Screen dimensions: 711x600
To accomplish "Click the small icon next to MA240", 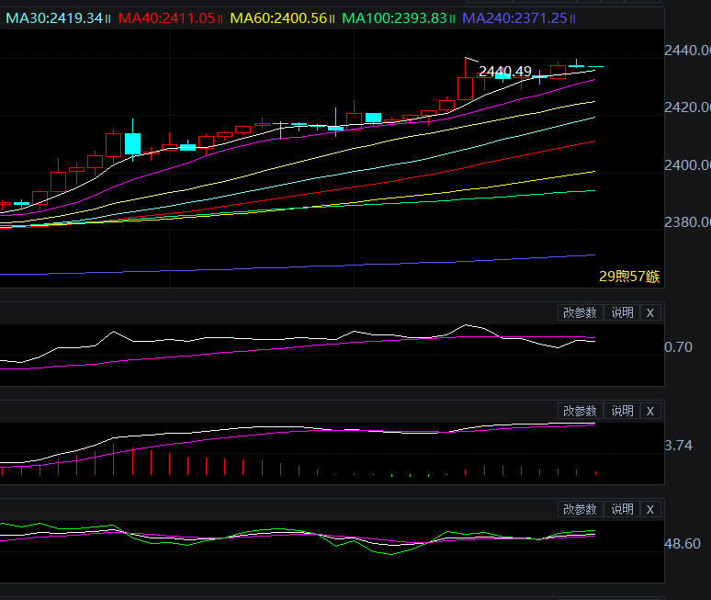I will click(573, 18).
